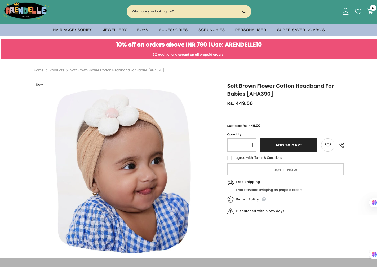The image size is (377, 267).
Task: Click the search input field
Action: click(183, 11)
